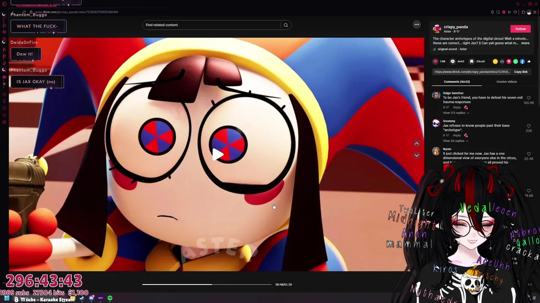Seek on the video progress bar
Viewport: 540px width, 303px height.
click(x=207, y=284)
